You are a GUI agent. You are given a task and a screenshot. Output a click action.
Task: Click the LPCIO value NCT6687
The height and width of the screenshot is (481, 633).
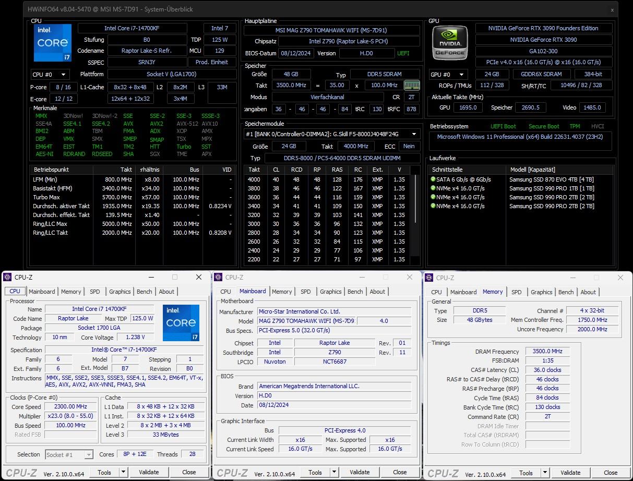coord(335,362)
